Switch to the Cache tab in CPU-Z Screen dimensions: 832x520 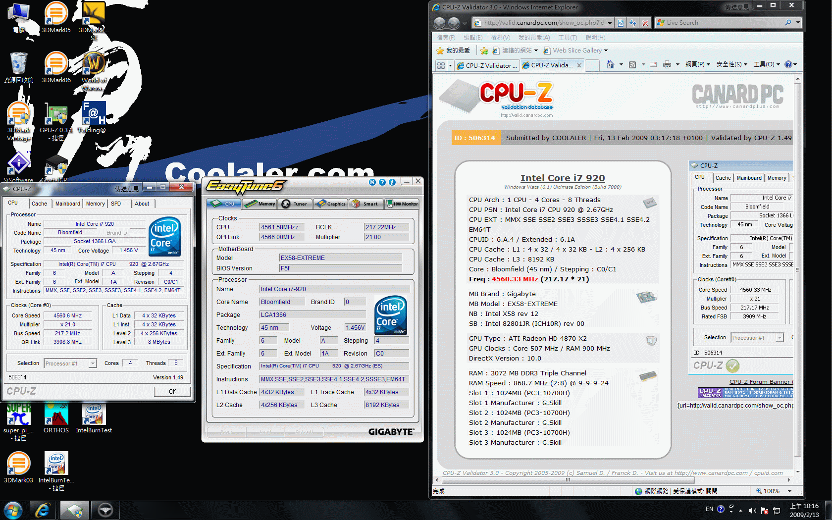[x=39, y=204]
